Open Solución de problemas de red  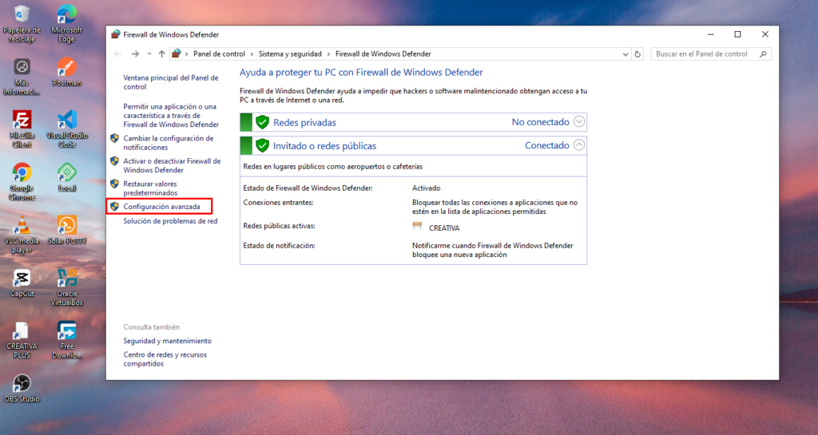coord(170,221)
